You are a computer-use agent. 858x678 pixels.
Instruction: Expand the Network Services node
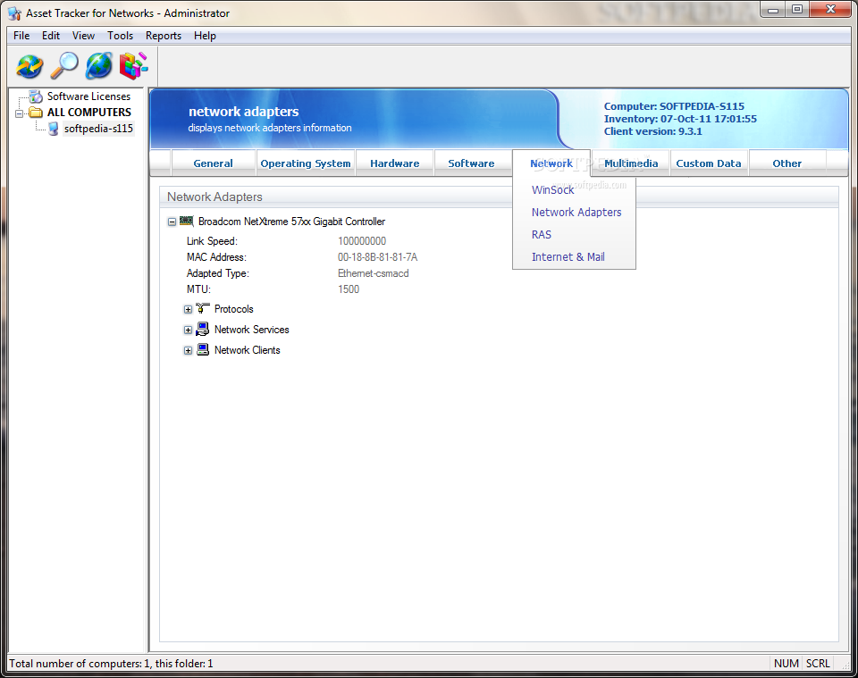click(188, 331)
